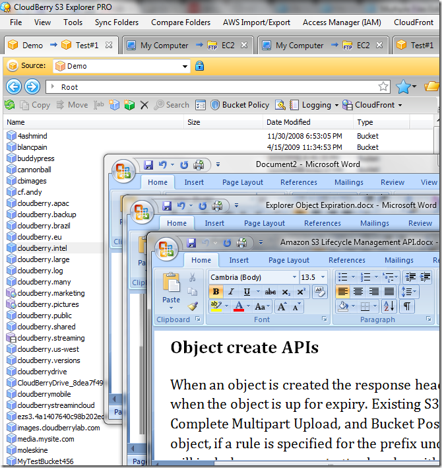Click the navigate Back arrow button
This screenshot has height=468, width=442.
click(x=13, y=86)
